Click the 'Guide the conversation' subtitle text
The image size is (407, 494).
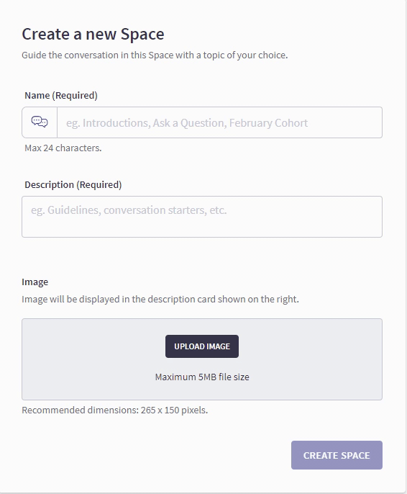pyautogui.click(x=155, y=55)
